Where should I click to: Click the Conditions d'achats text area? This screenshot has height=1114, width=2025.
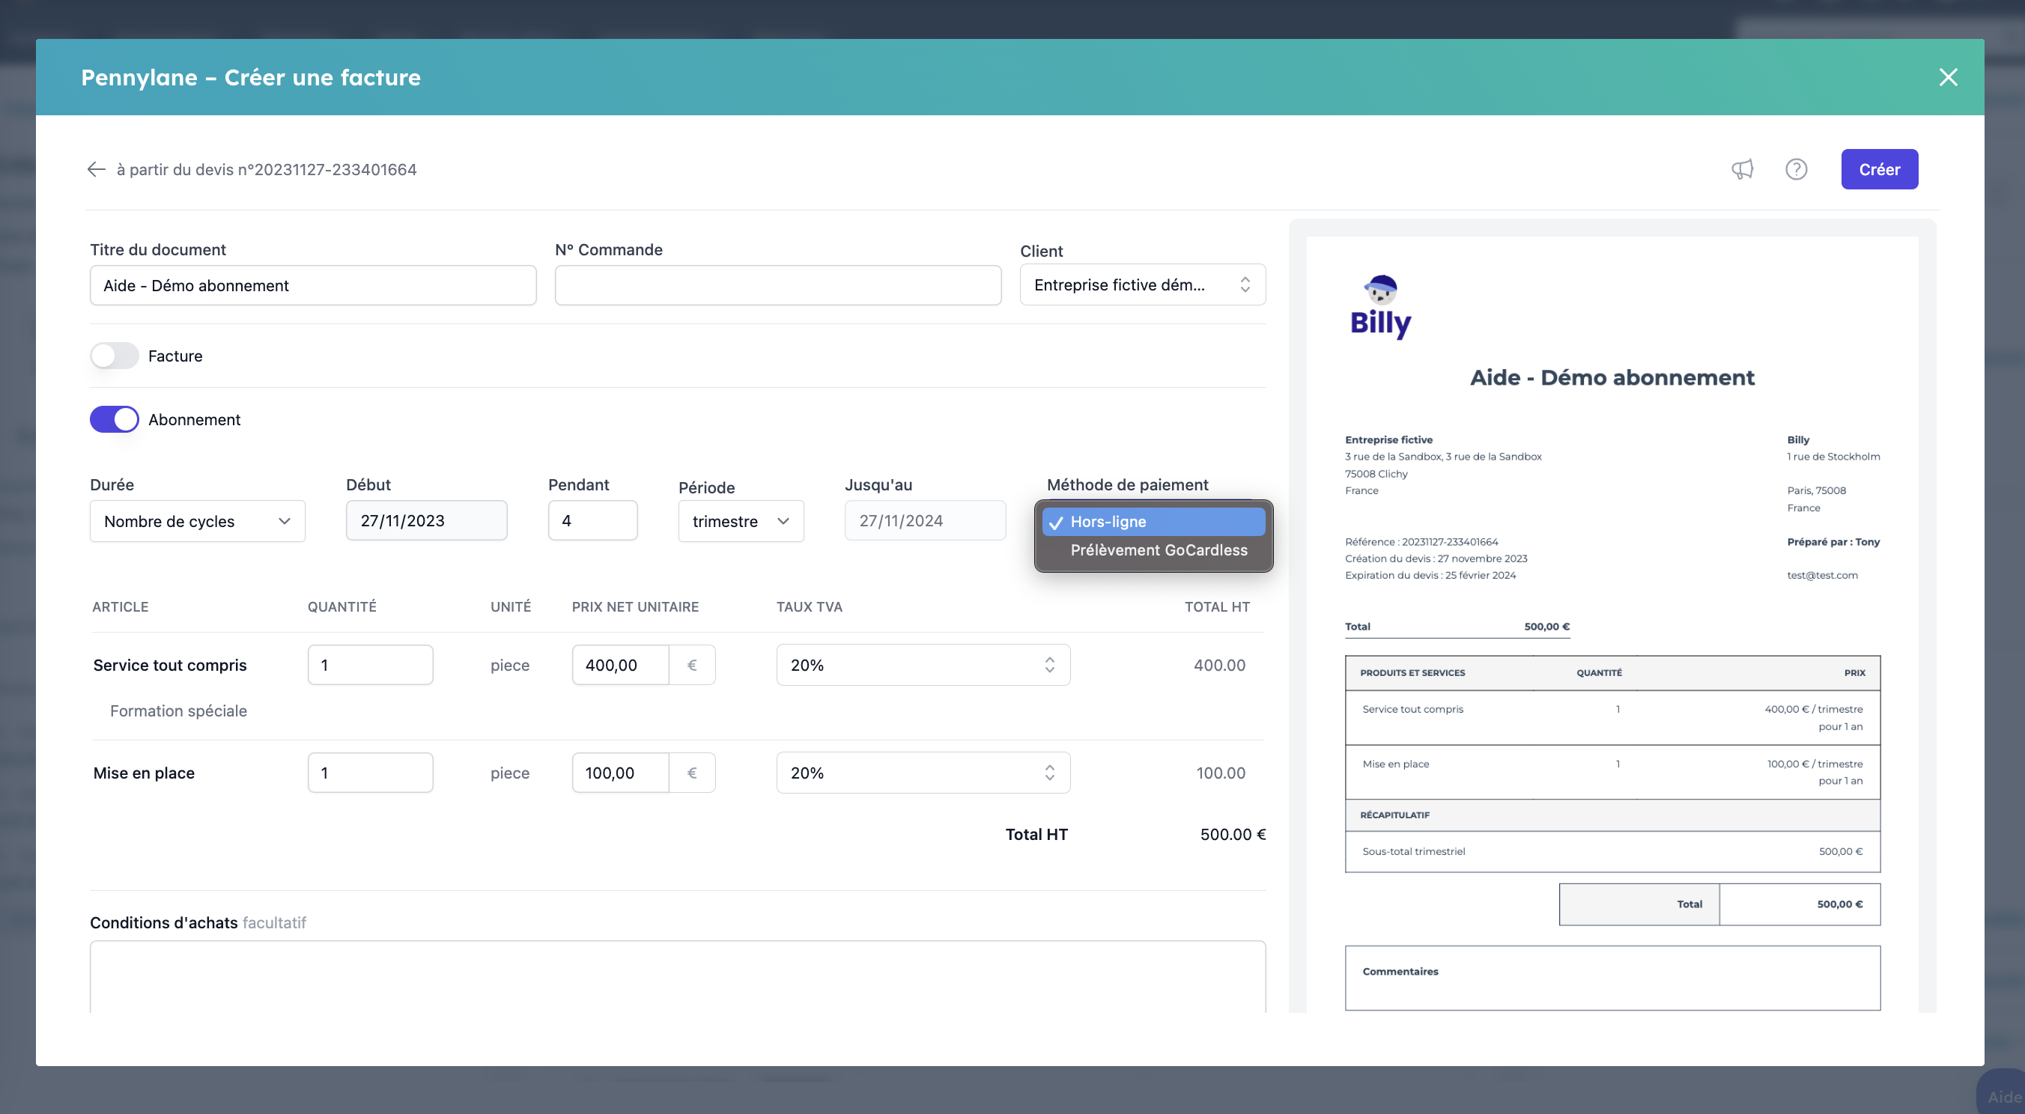678,976
